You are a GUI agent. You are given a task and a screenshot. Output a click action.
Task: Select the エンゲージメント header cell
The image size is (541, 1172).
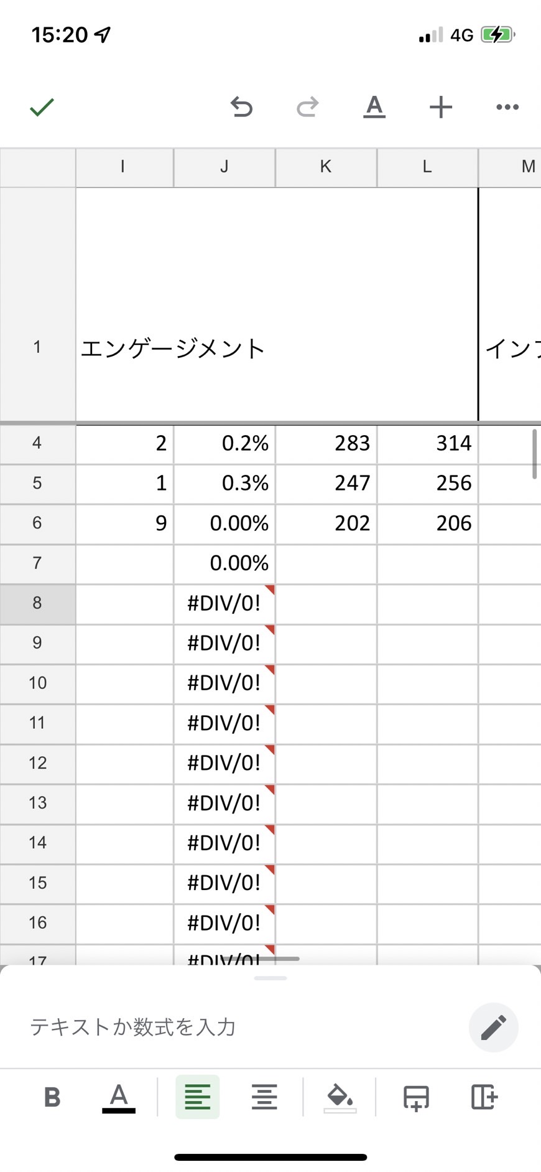[277, 304]
